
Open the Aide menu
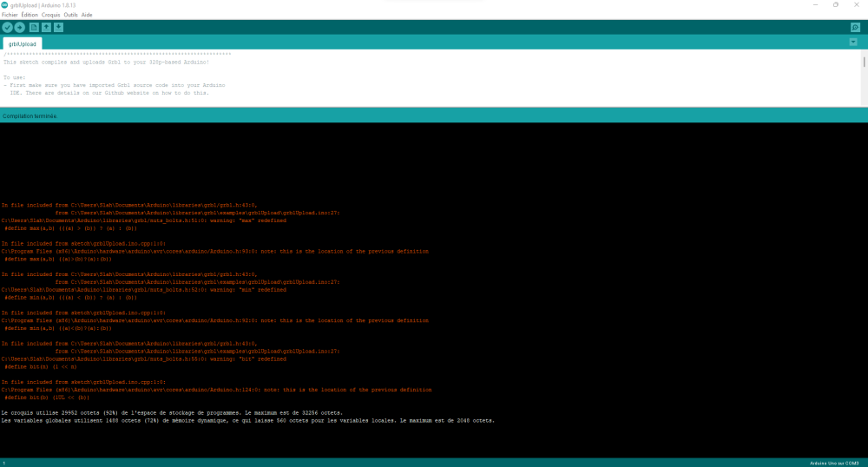(87, 15)
